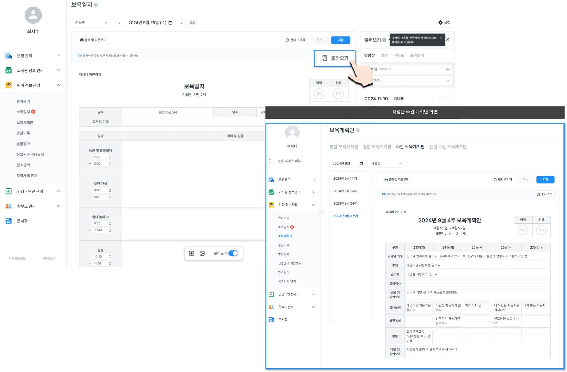This screenshot has width=567, height=372.
Task: Open the 가을반 class dropdown
Action: 91,23
